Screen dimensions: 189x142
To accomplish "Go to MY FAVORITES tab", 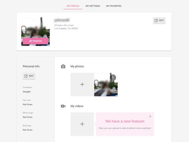I will [x=114, y=6].
